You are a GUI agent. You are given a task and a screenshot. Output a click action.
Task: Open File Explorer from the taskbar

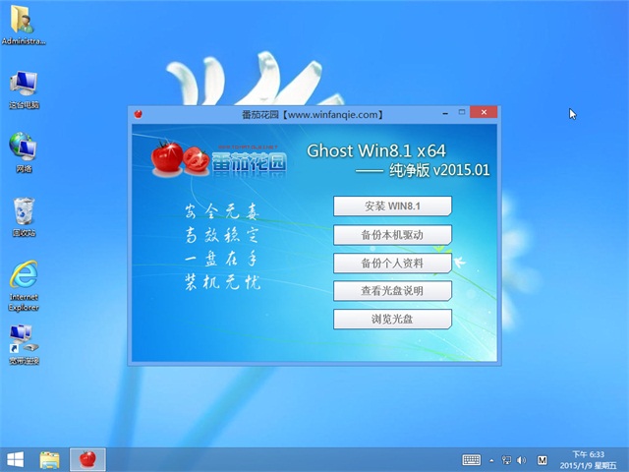click(50, 459)
